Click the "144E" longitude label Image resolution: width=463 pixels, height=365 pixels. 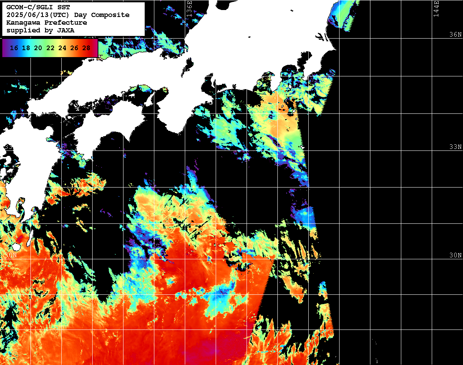click(436, 8)
